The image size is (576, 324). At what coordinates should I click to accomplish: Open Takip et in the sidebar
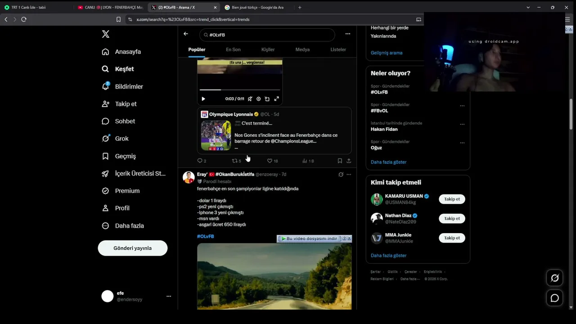coord(119,104)
